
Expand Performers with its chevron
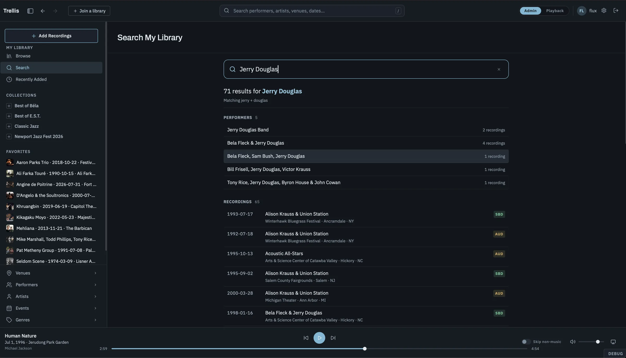pos(95,285)
